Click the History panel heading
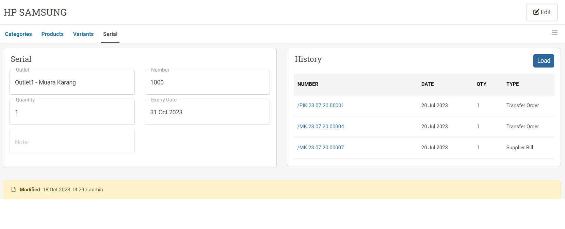The width and height of the screenshot is (565, 229). (x=308, y=59)
